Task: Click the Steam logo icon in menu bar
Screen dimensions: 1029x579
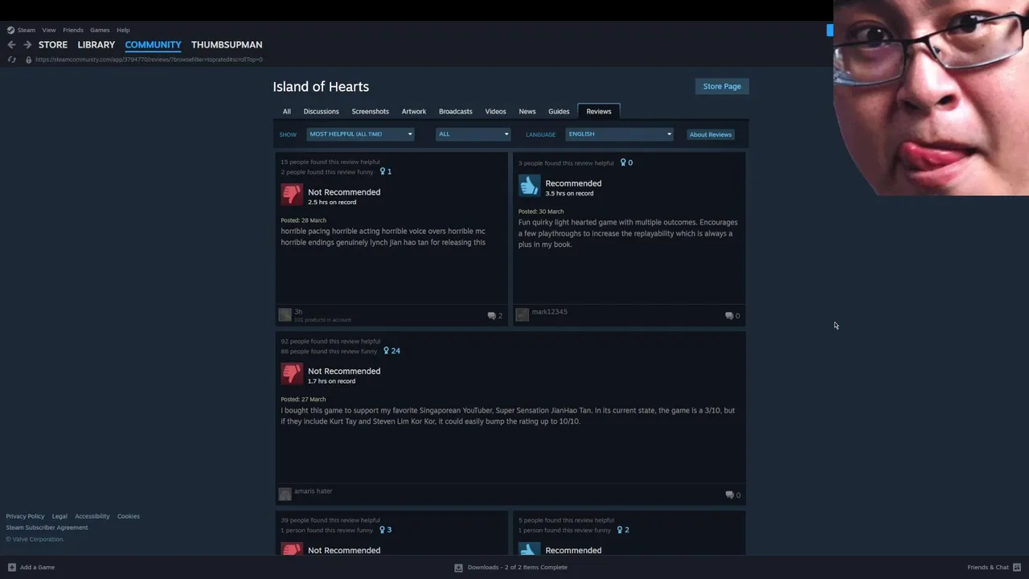Action: click(x=10, y=30)
